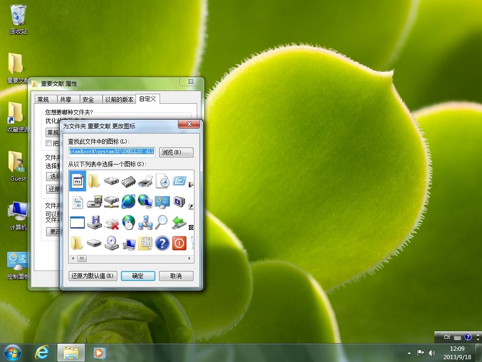Image resolution: width=482 pixels, height=362 pixels.
Task: Select folder icon beside flat removable drive
Action: coord(77,243)
